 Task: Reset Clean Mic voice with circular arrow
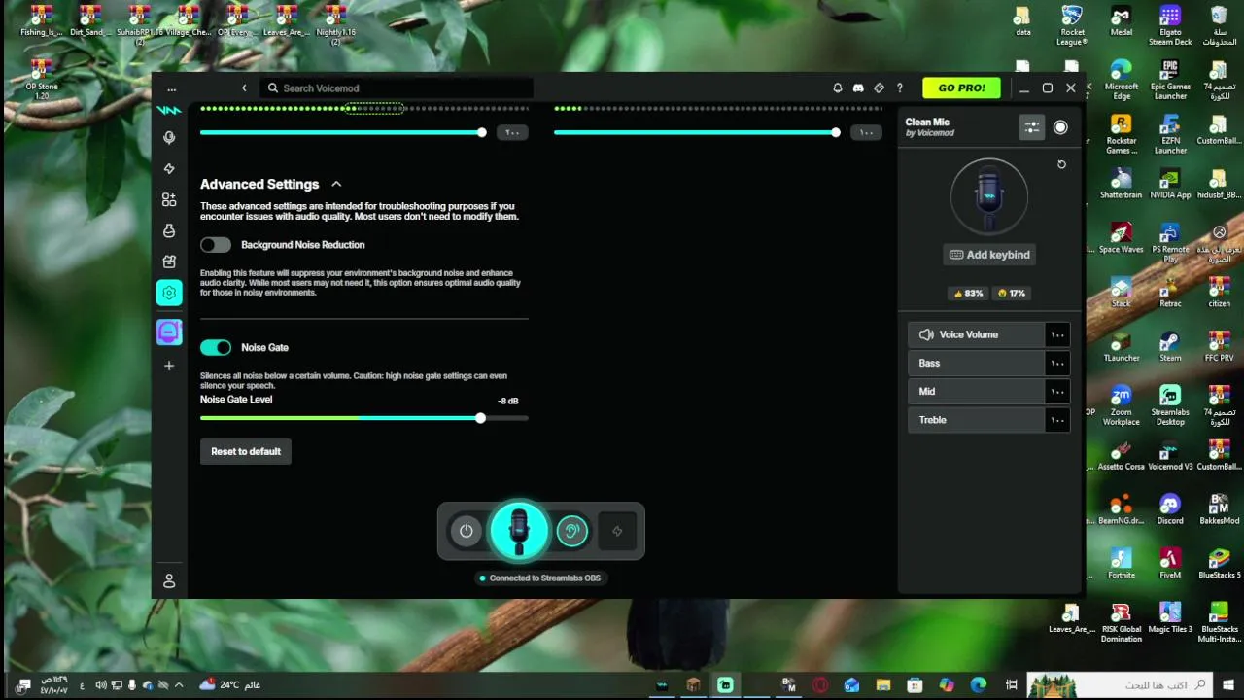point(1061,164)
